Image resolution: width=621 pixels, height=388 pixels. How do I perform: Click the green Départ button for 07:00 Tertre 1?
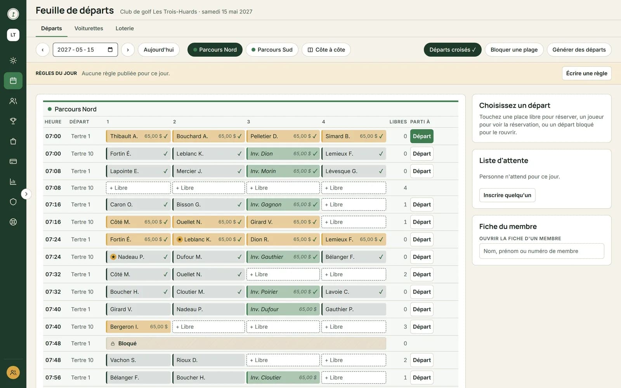click(x=422, y=136)
